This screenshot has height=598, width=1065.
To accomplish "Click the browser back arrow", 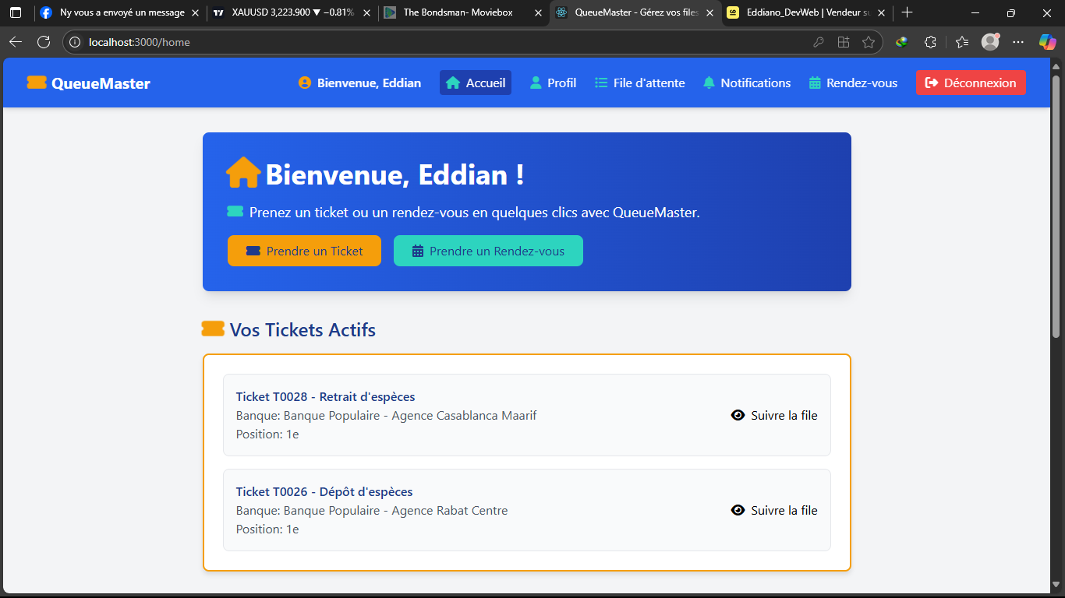I will point(16,42).
